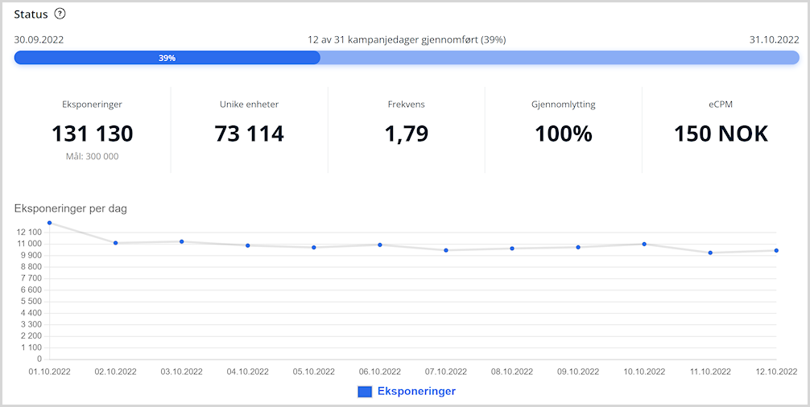This screenshot has height=407, width=810.
Task: Select the 12.10.2022 data point on chart
Action: [x=776, y=251]
